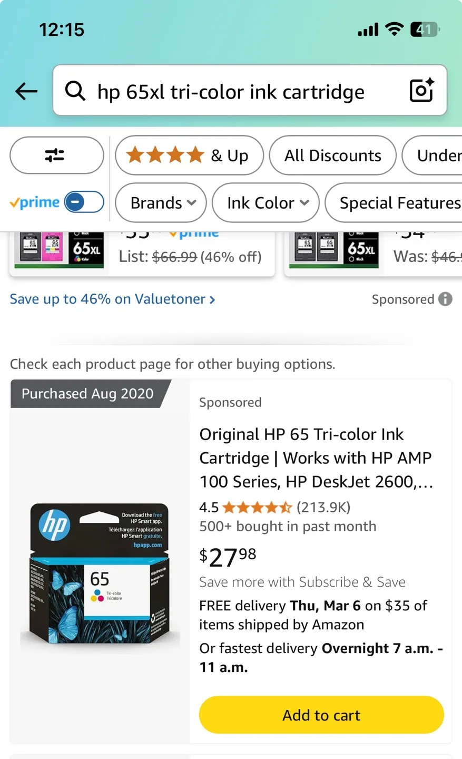Expand the Ink Color filter
Viewport: 462px width, 759px height.
click(266, 202)
